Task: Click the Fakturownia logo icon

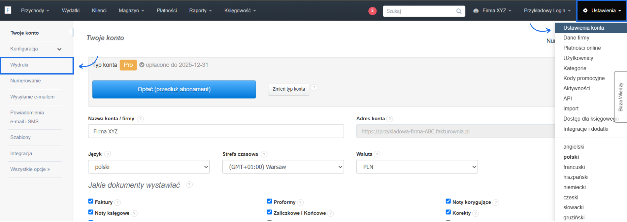Action: point(8,10)
